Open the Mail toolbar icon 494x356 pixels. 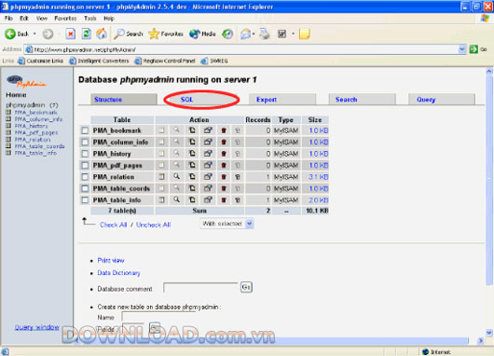coord(245,34)
